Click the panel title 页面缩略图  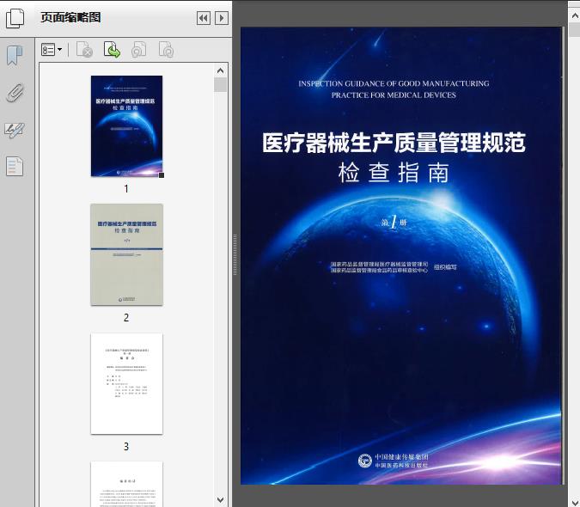70,17
